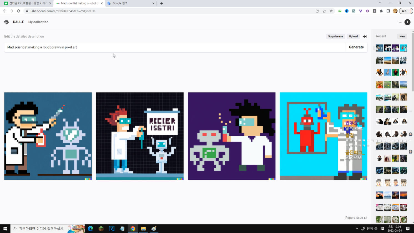Click the Upload button
The image size is (414, 233).
click(x=353, y=36)
